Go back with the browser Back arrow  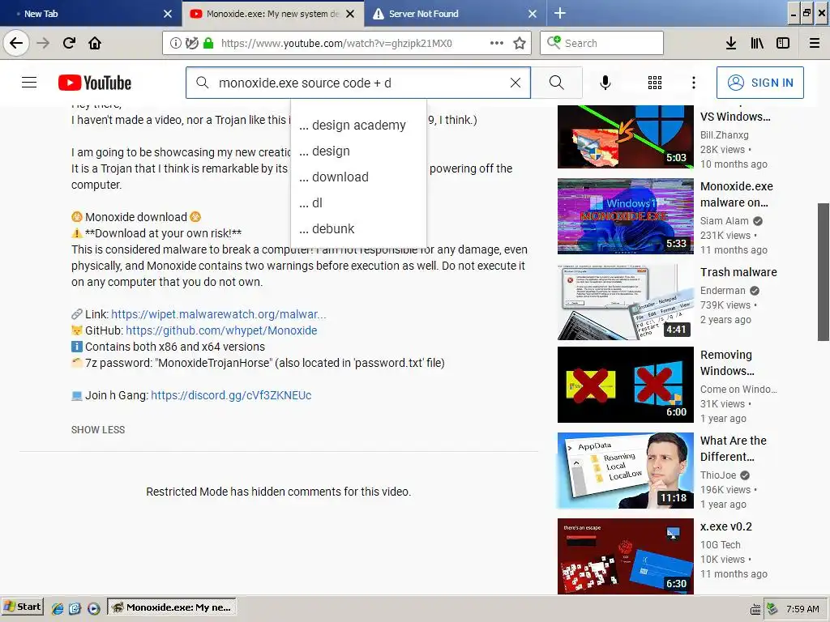[x=16, y=43]
